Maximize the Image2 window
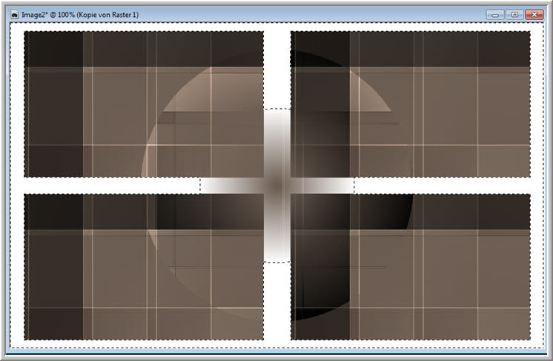The width and height of the screenshot is (553, 361). [515, 15]
